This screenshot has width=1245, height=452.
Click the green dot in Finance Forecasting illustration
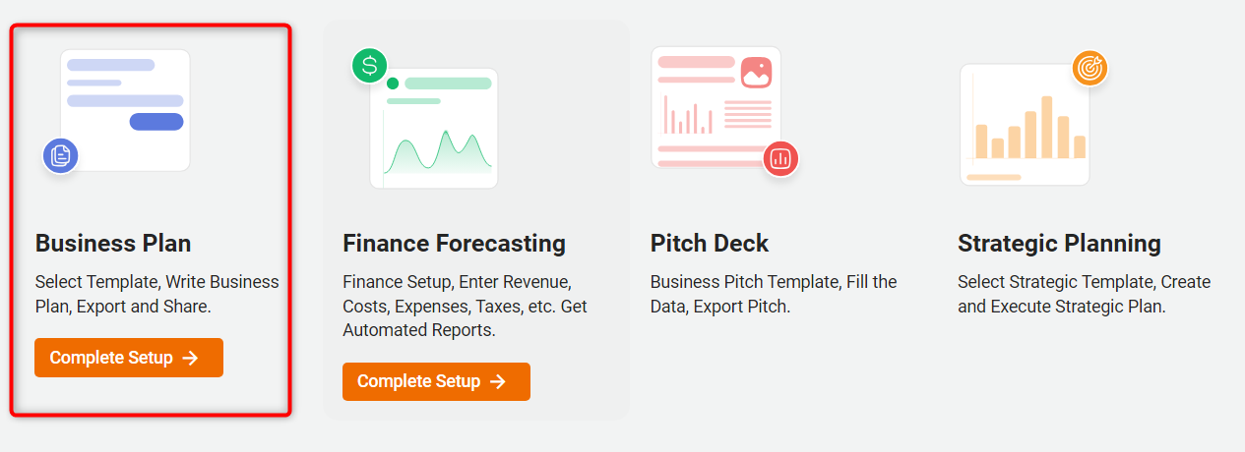[x=393, y=84]
